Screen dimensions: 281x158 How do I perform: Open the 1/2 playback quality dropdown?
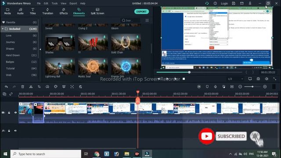click(235, 79)
